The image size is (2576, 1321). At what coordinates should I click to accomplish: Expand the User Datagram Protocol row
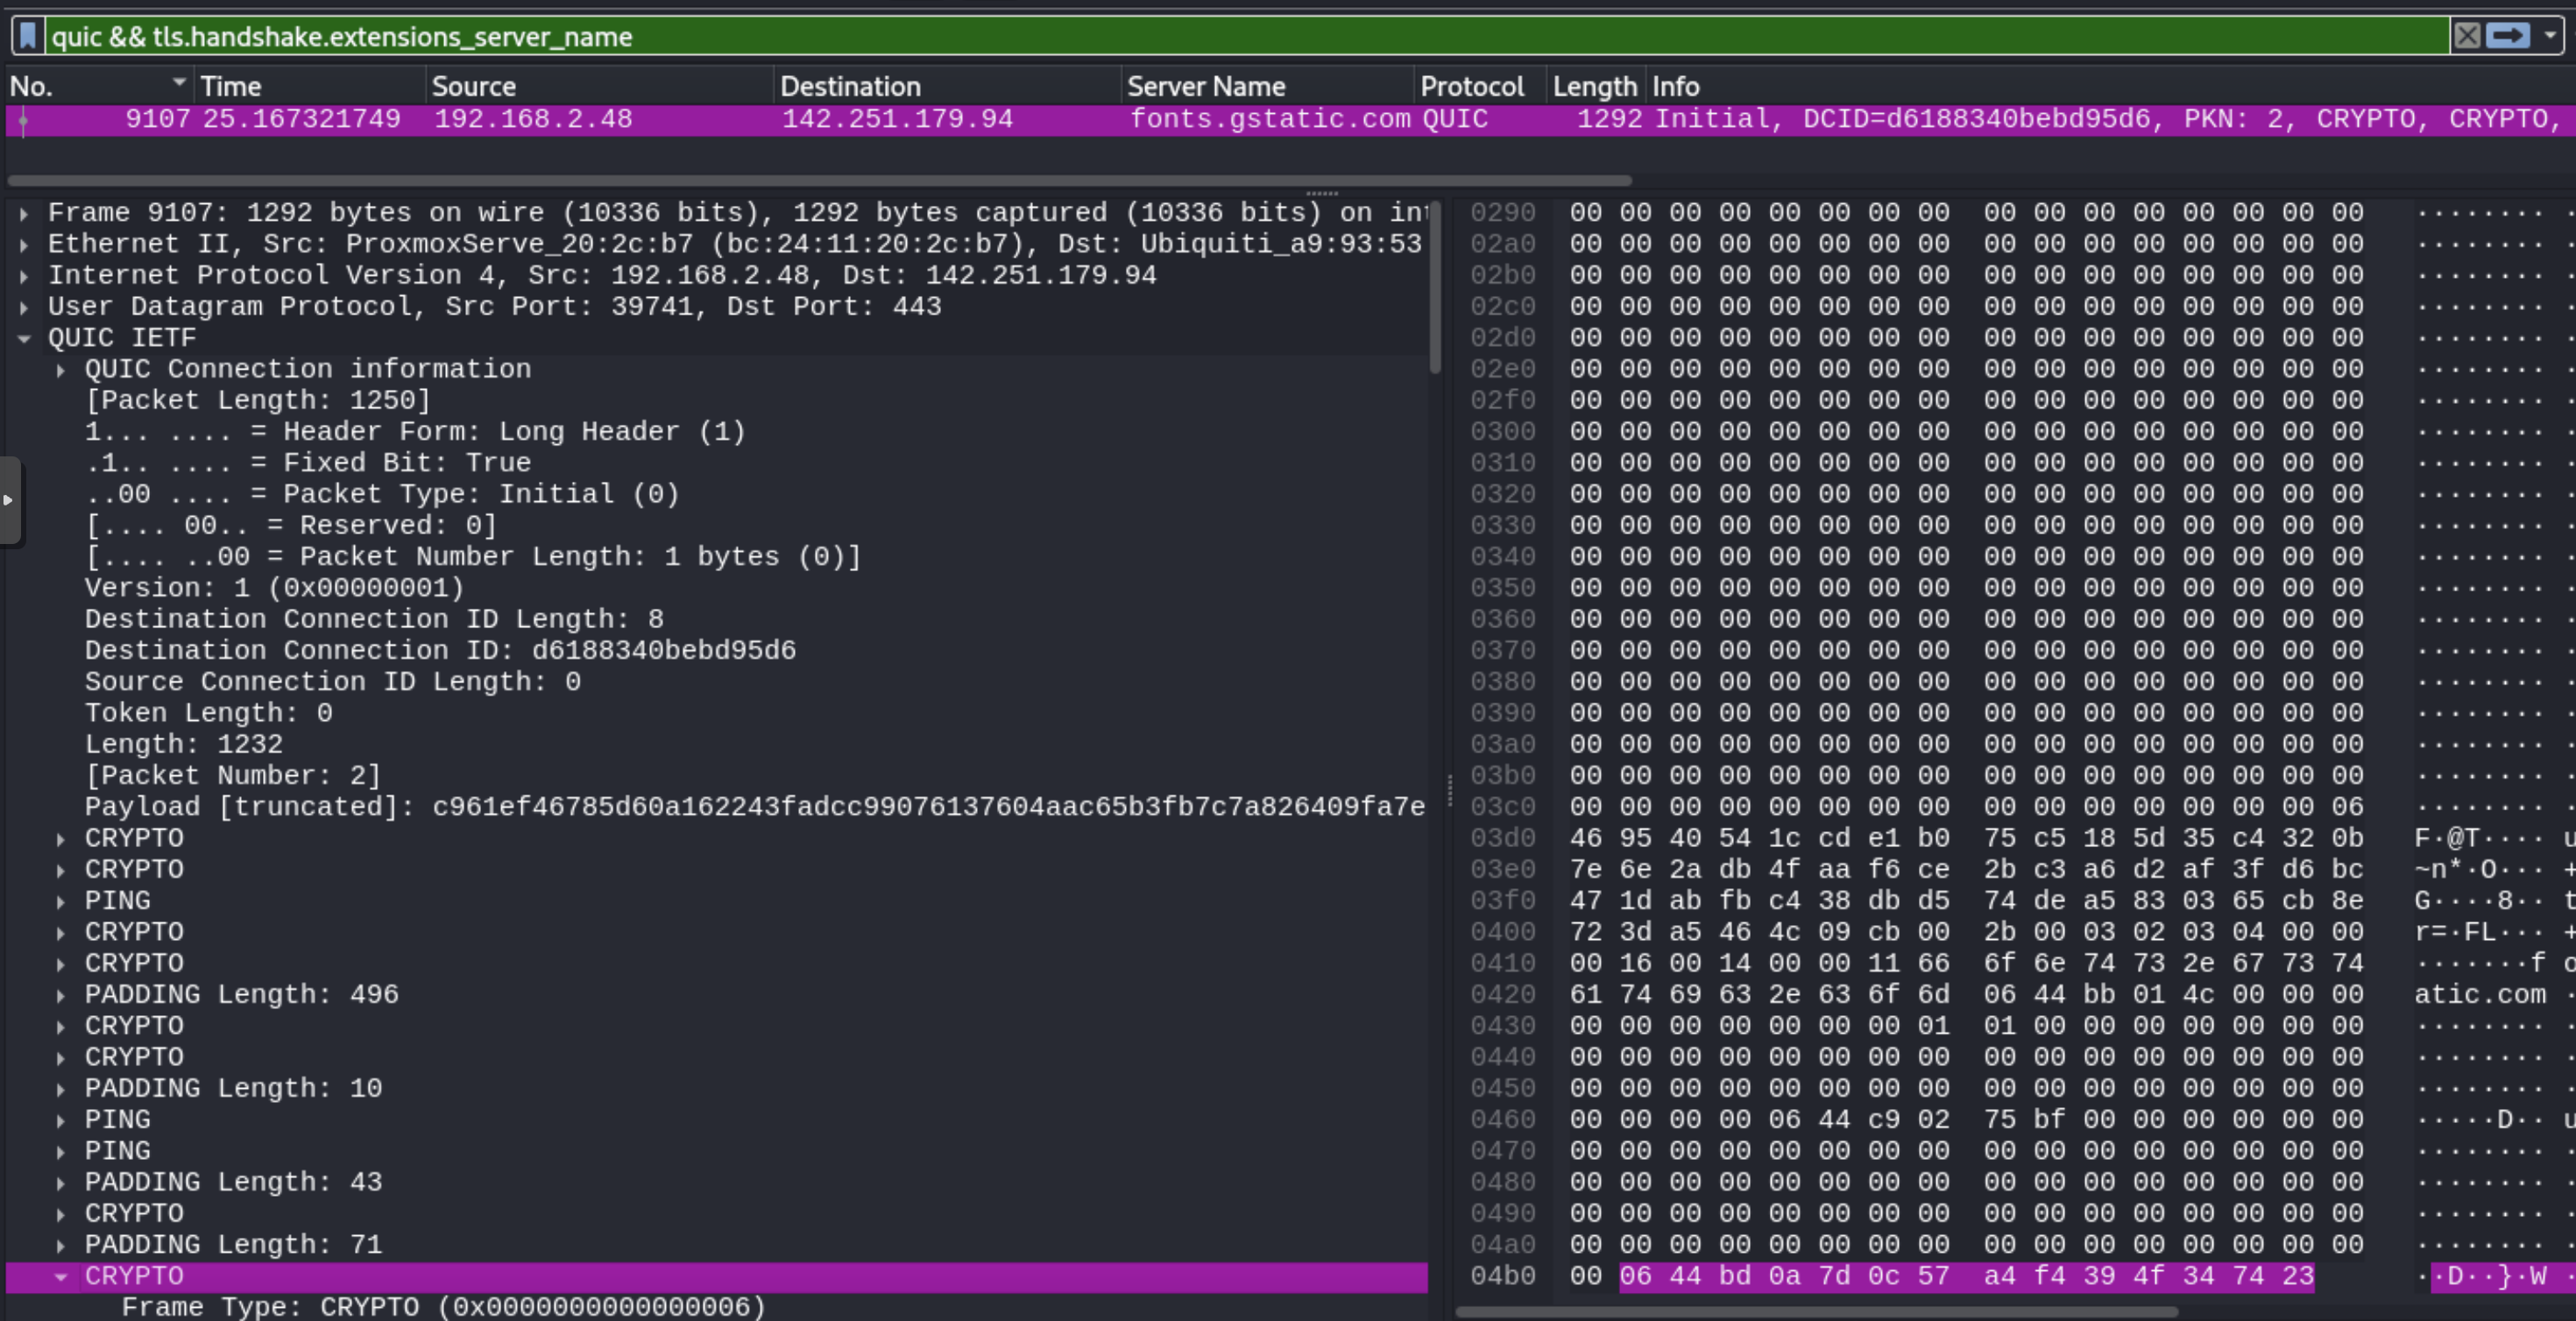pos(24,306)
